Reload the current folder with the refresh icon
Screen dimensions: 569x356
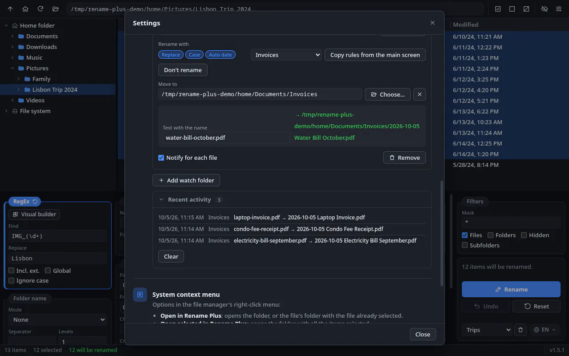click(x=40, y=9)
